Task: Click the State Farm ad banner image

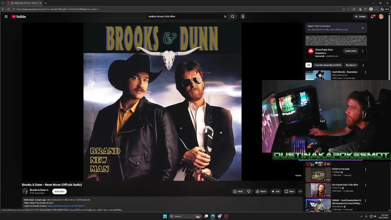Action: pos(336,41)
